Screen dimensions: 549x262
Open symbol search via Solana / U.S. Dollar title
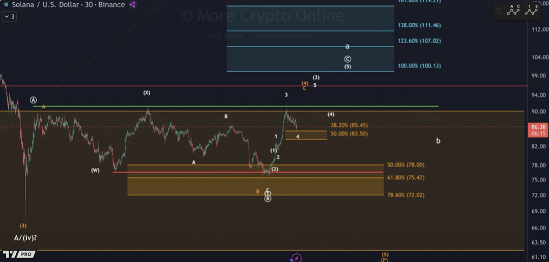61,5
